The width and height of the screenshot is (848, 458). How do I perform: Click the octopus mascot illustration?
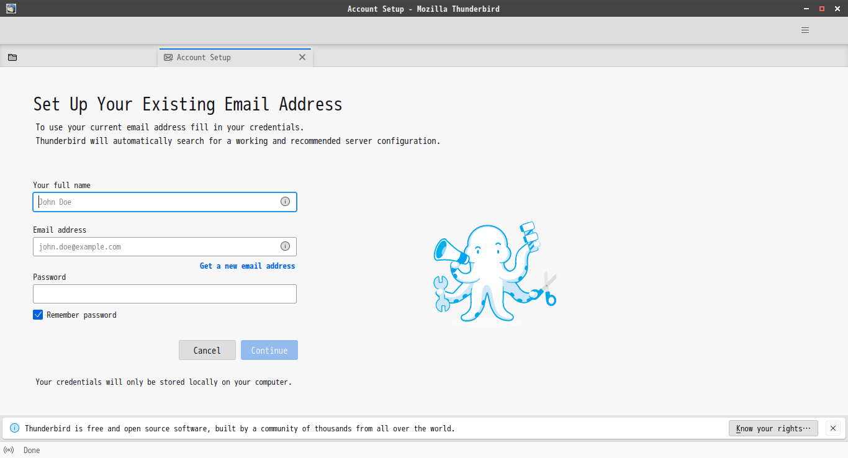tap(495, 274)
